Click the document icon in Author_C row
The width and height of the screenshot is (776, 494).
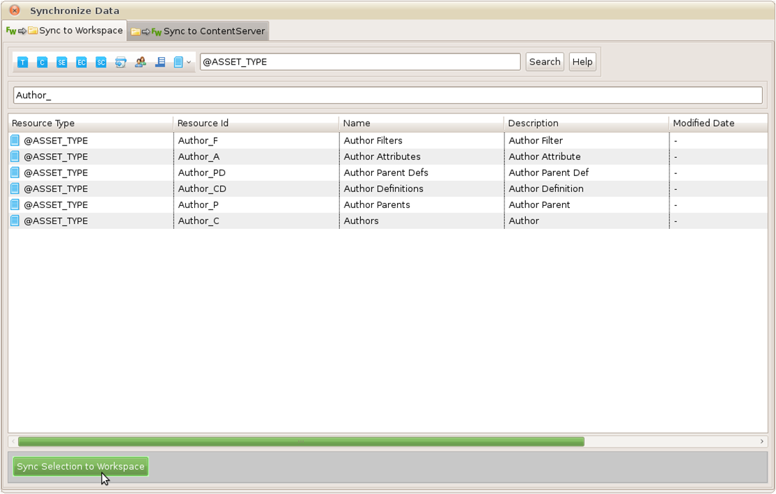[x=15, y=221]
